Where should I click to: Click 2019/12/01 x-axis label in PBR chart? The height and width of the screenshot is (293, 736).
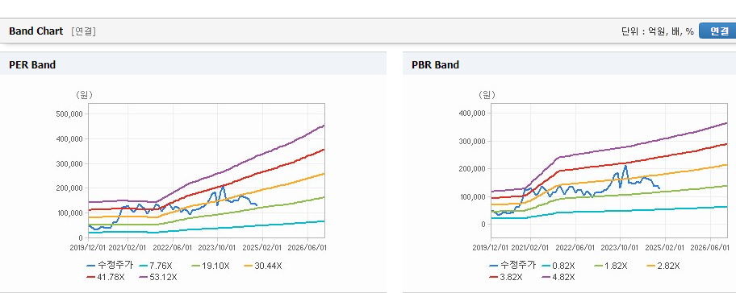pyautogui.click(x=490, y=247)
